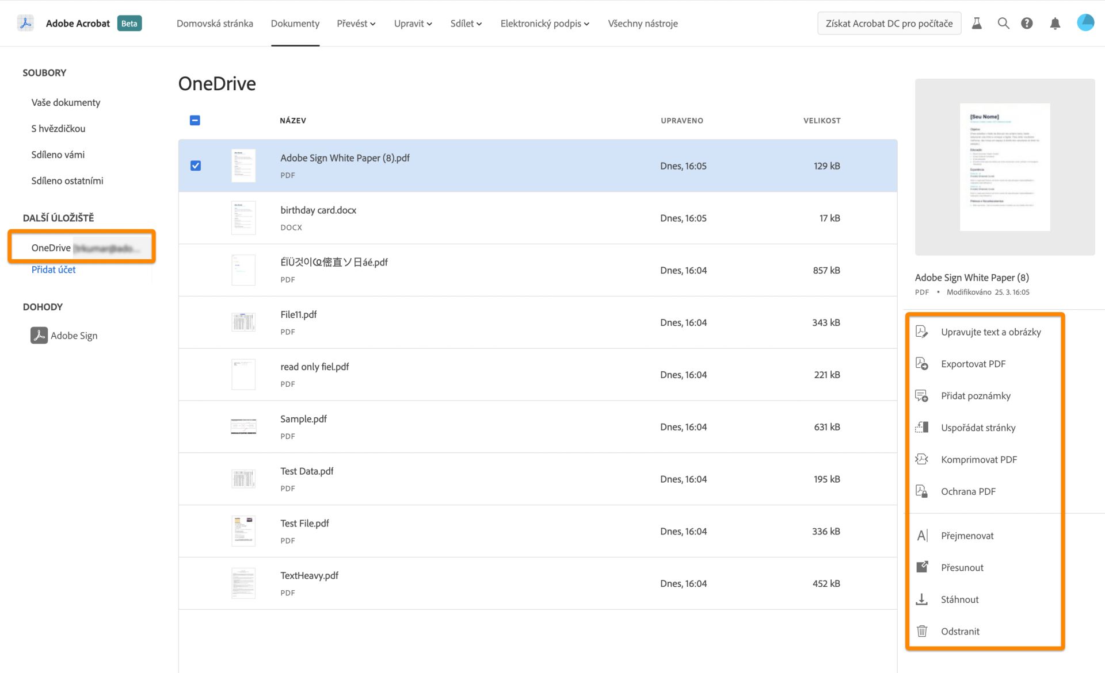Click the Adobe Acrobat logo icon
This screenshot has width=1105, height=673.
pos(25,23)
